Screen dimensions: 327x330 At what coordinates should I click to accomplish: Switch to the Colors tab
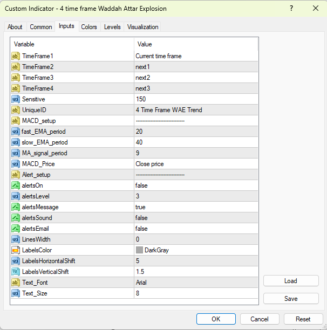(x=89, y=27)
